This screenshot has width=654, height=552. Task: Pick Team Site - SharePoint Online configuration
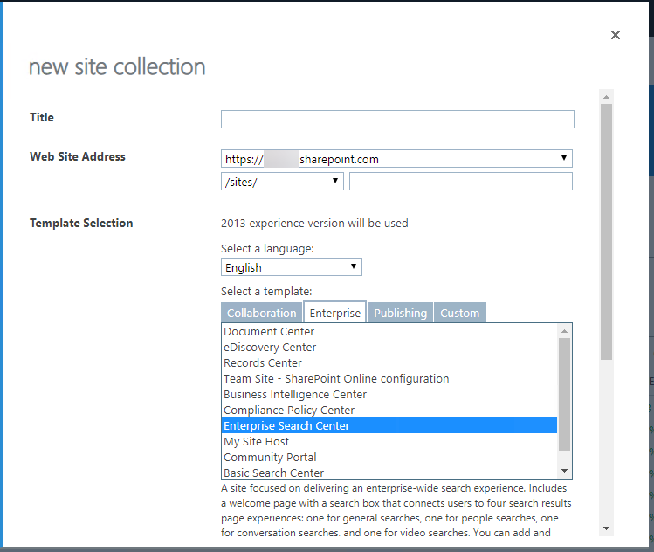tap(336, 379)
